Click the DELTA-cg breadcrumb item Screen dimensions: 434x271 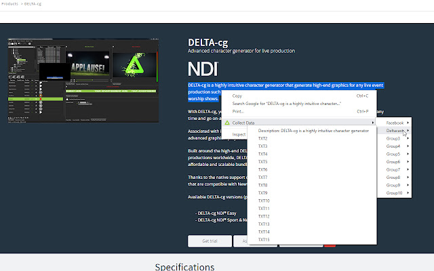(x=33, y=4)
